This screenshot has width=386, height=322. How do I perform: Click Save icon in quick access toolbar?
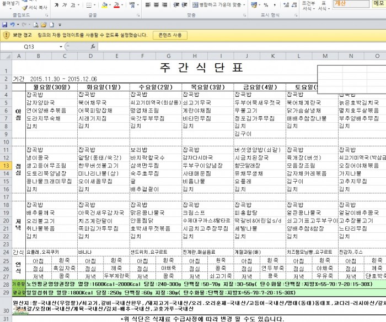[4, 25]
